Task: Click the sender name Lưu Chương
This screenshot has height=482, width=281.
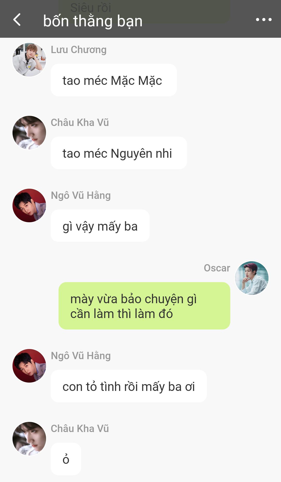Action: coord(79,50)
